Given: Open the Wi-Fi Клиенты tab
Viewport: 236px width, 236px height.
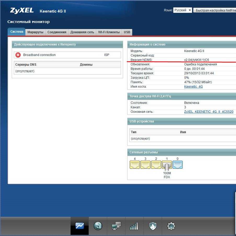Looking at the screenshot, I should point(109,32).
